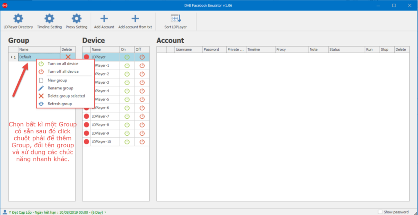418x215 pixels.
Task: Expand the Default group row arrow
Action: pos(11,57)
